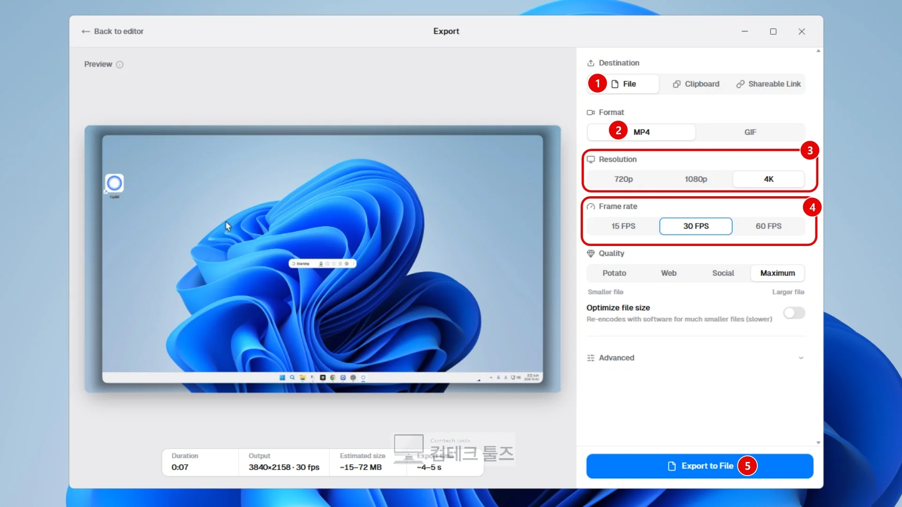Click the Destination section icon
Image resolution: width=902 pixels, height=507 pixels.
point(591,63)
